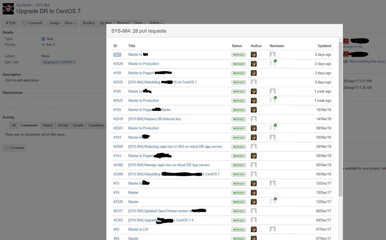
Task: Click MERGED status badge in #108 row
Action: coord(238,55)
